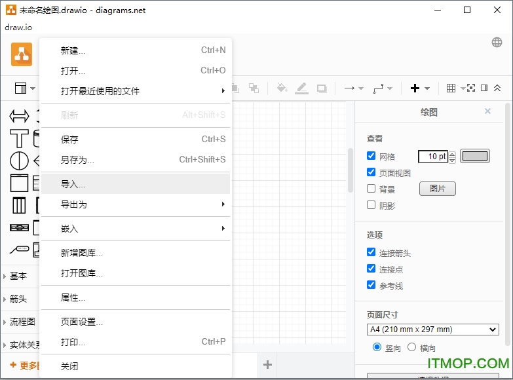Viewport: 513px width, 380px height.
Task: Click the plus insert icon in toolbar
Action: tap(415, 88)
